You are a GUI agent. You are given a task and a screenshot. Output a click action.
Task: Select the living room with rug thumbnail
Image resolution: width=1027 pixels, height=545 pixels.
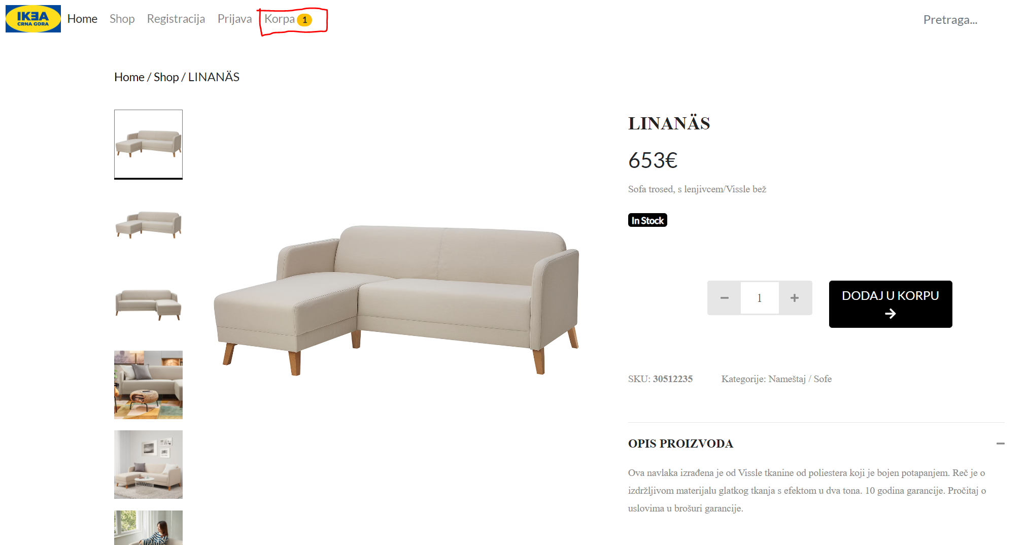click(x=148, y=385)
